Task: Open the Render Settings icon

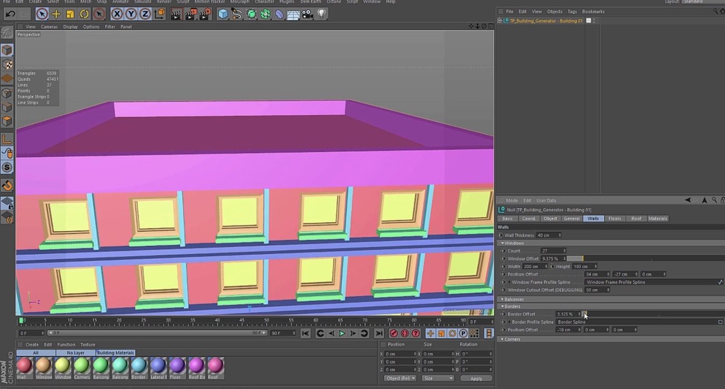Action: point(206,14)
